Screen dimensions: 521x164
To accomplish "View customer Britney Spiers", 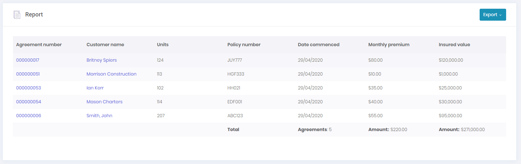I will (101, 60).
